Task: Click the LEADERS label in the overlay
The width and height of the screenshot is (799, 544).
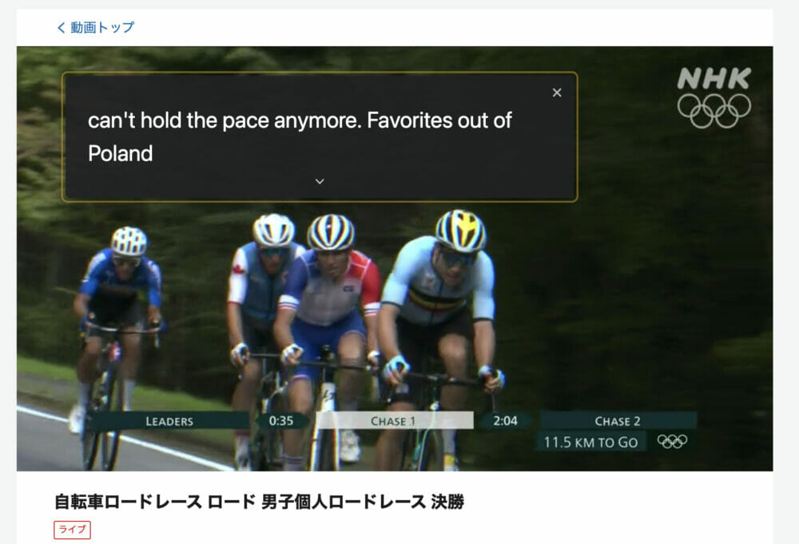Action: [169, 421]
